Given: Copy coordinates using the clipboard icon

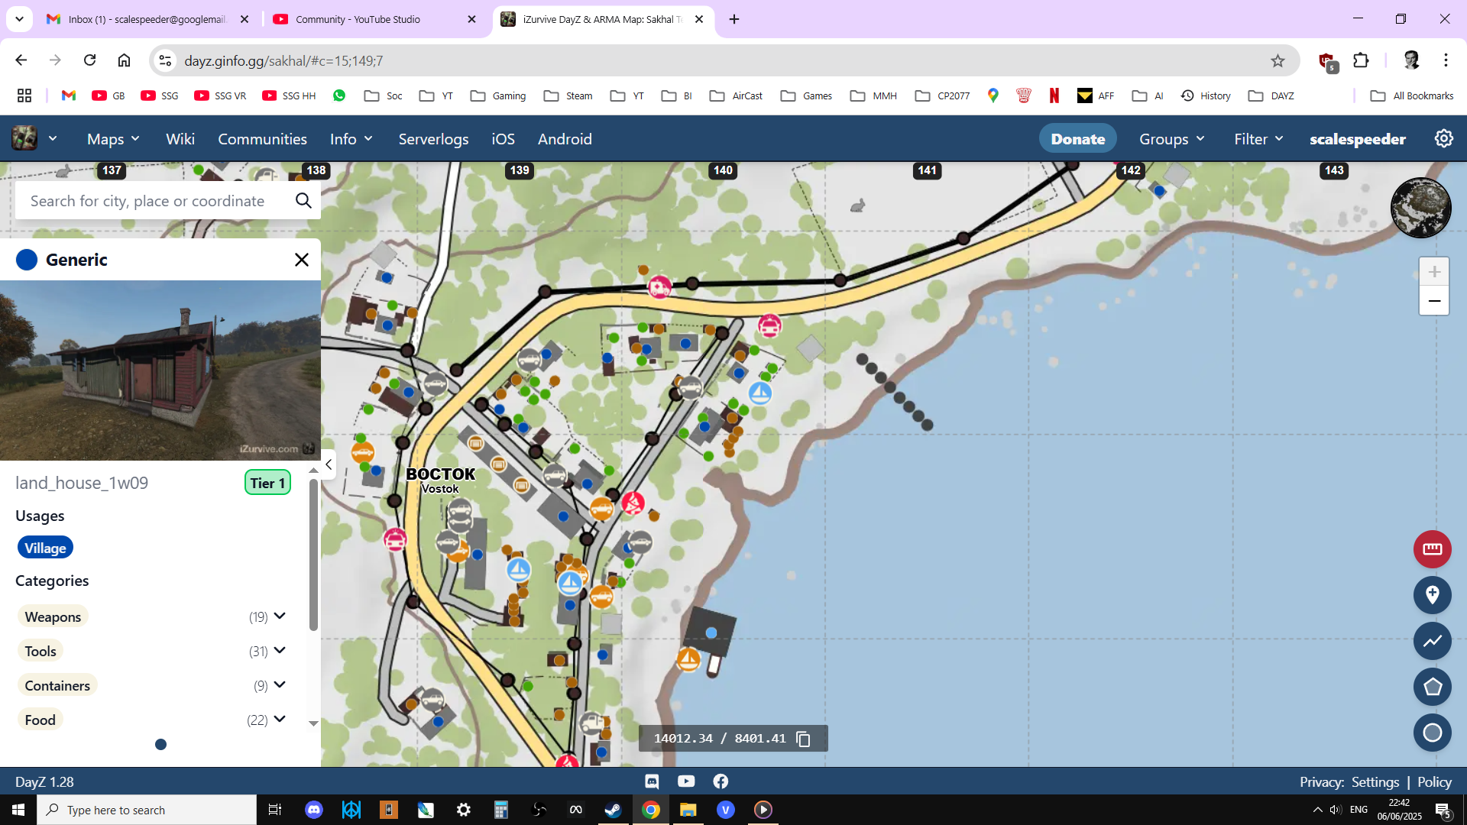Looking at the screenshot, I should pos(803,739).
